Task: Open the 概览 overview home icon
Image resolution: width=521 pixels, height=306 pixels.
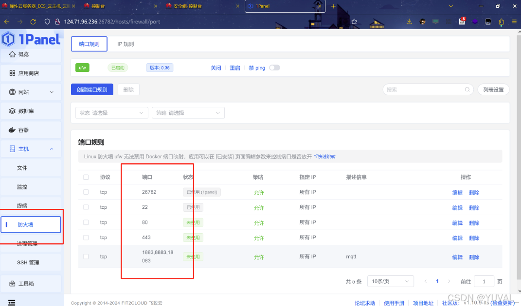Action: (x=12, y=54)
